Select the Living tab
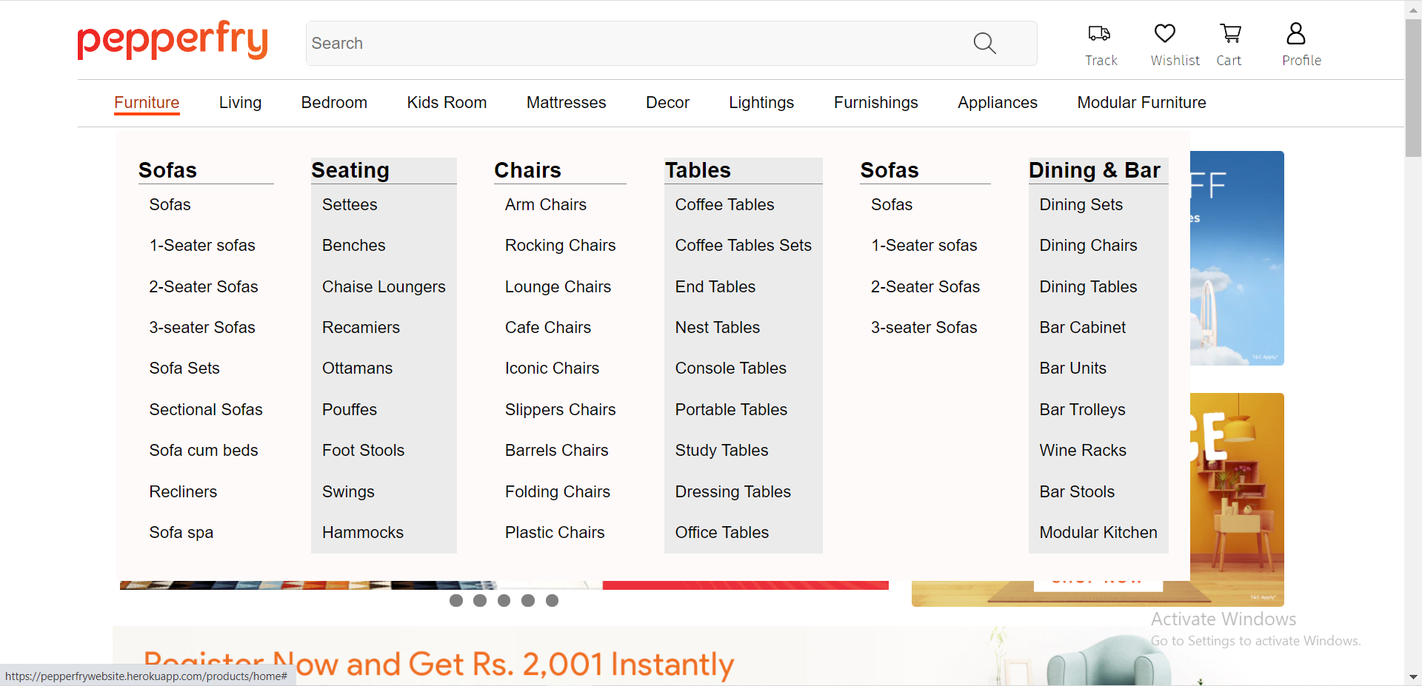This screenshot has width=1422, height=686. coord(240,102)
